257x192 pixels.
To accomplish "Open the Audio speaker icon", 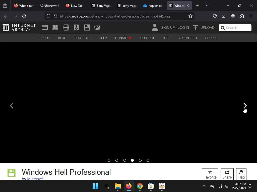I will [x=76, y=27].
